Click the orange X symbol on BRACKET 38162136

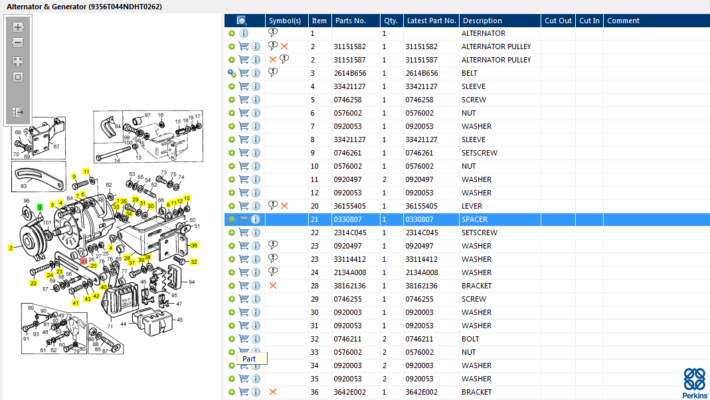[x=273, y=286]
